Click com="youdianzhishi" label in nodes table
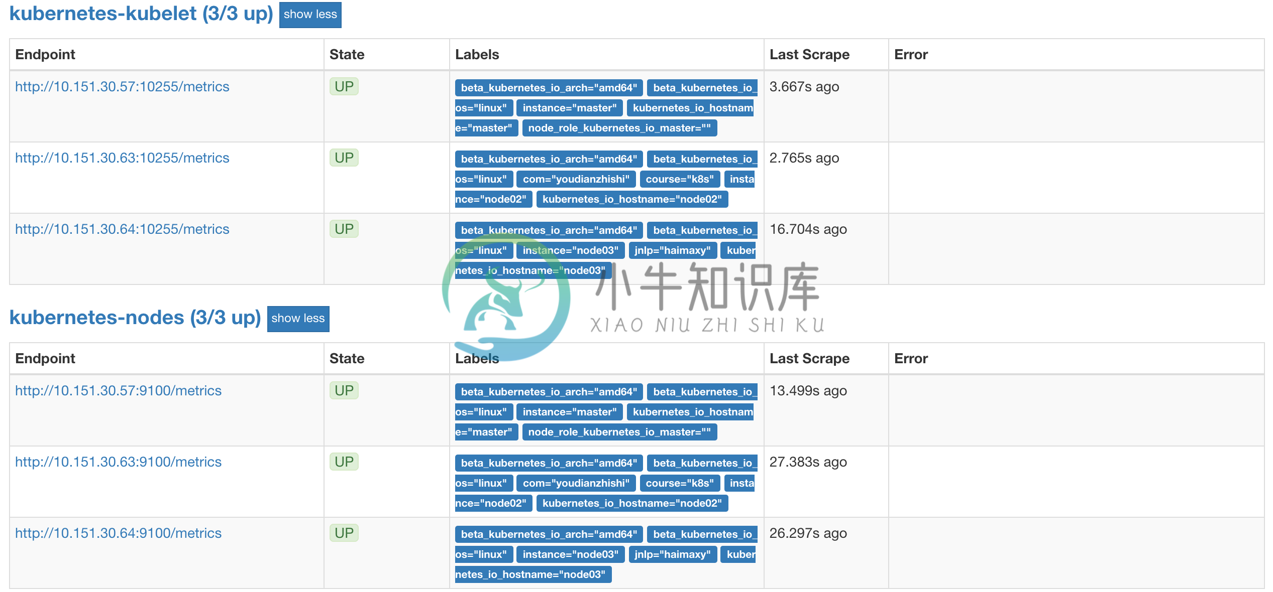The height and width of the screenshot is (592, 1273). [576, 483]
